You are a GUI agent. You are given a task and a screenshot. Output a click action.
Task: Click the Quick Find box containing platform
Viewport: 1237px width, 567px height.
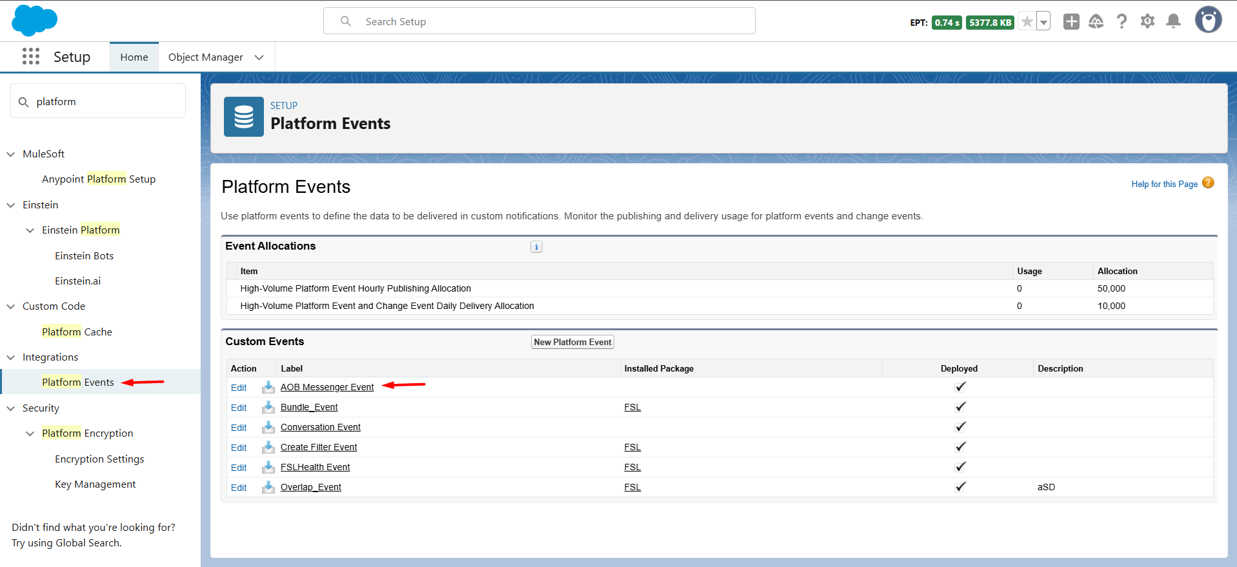(98, 101)
